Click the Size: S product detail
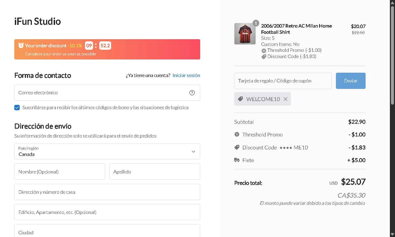Screen dimensions: 395x237 [x=268, y=38]
